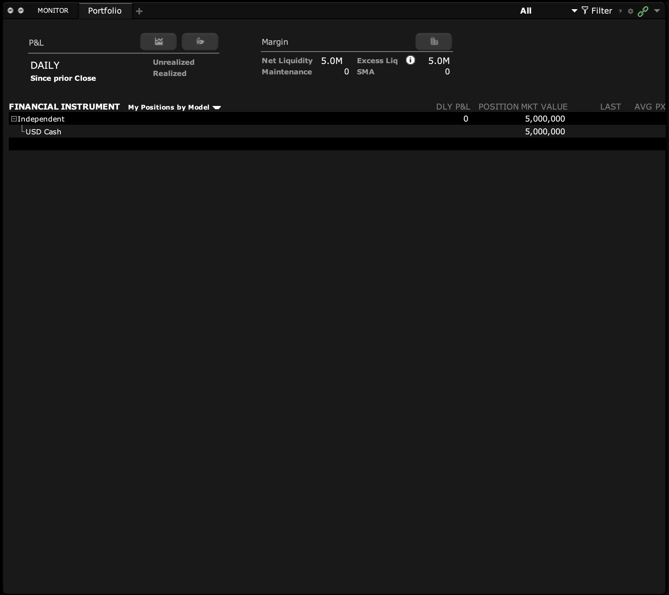
Task: Click the FINANCIAL INSTRUMENT column header
Action: click(x=64, y=107)
